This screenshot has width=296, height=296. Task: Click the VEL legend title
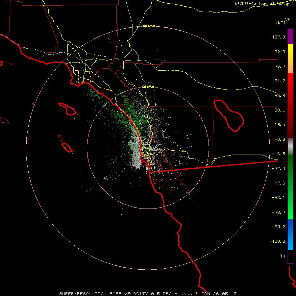[x=289, y=19]
